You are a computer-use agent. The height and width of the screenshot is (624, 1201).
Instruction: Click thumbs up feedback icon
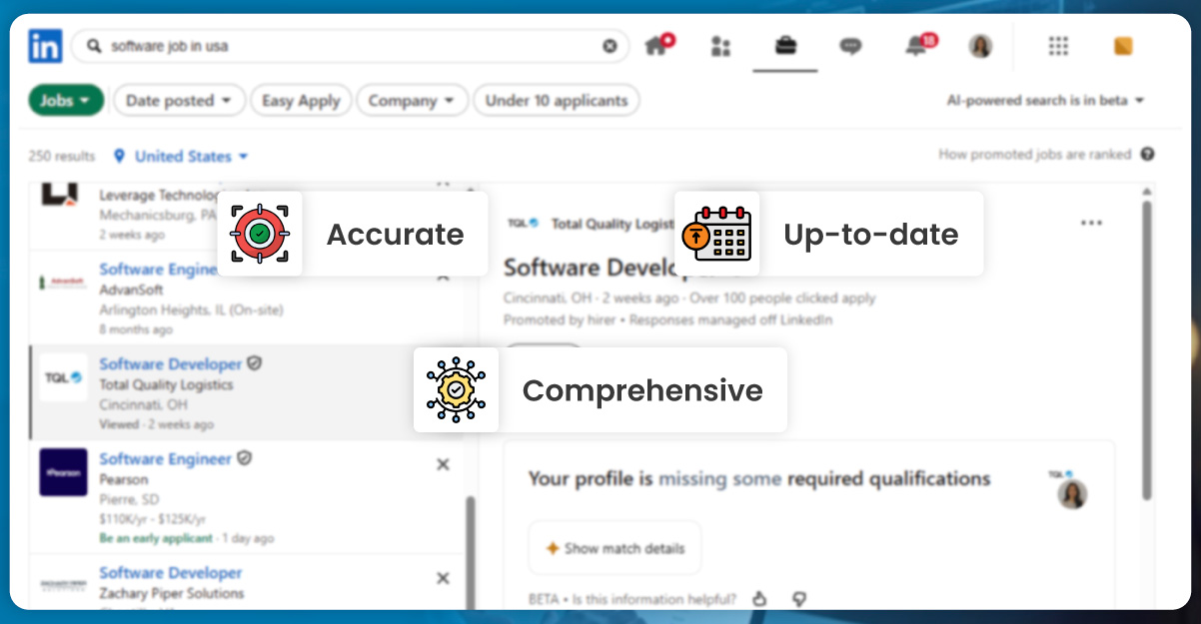pos(759,599)
